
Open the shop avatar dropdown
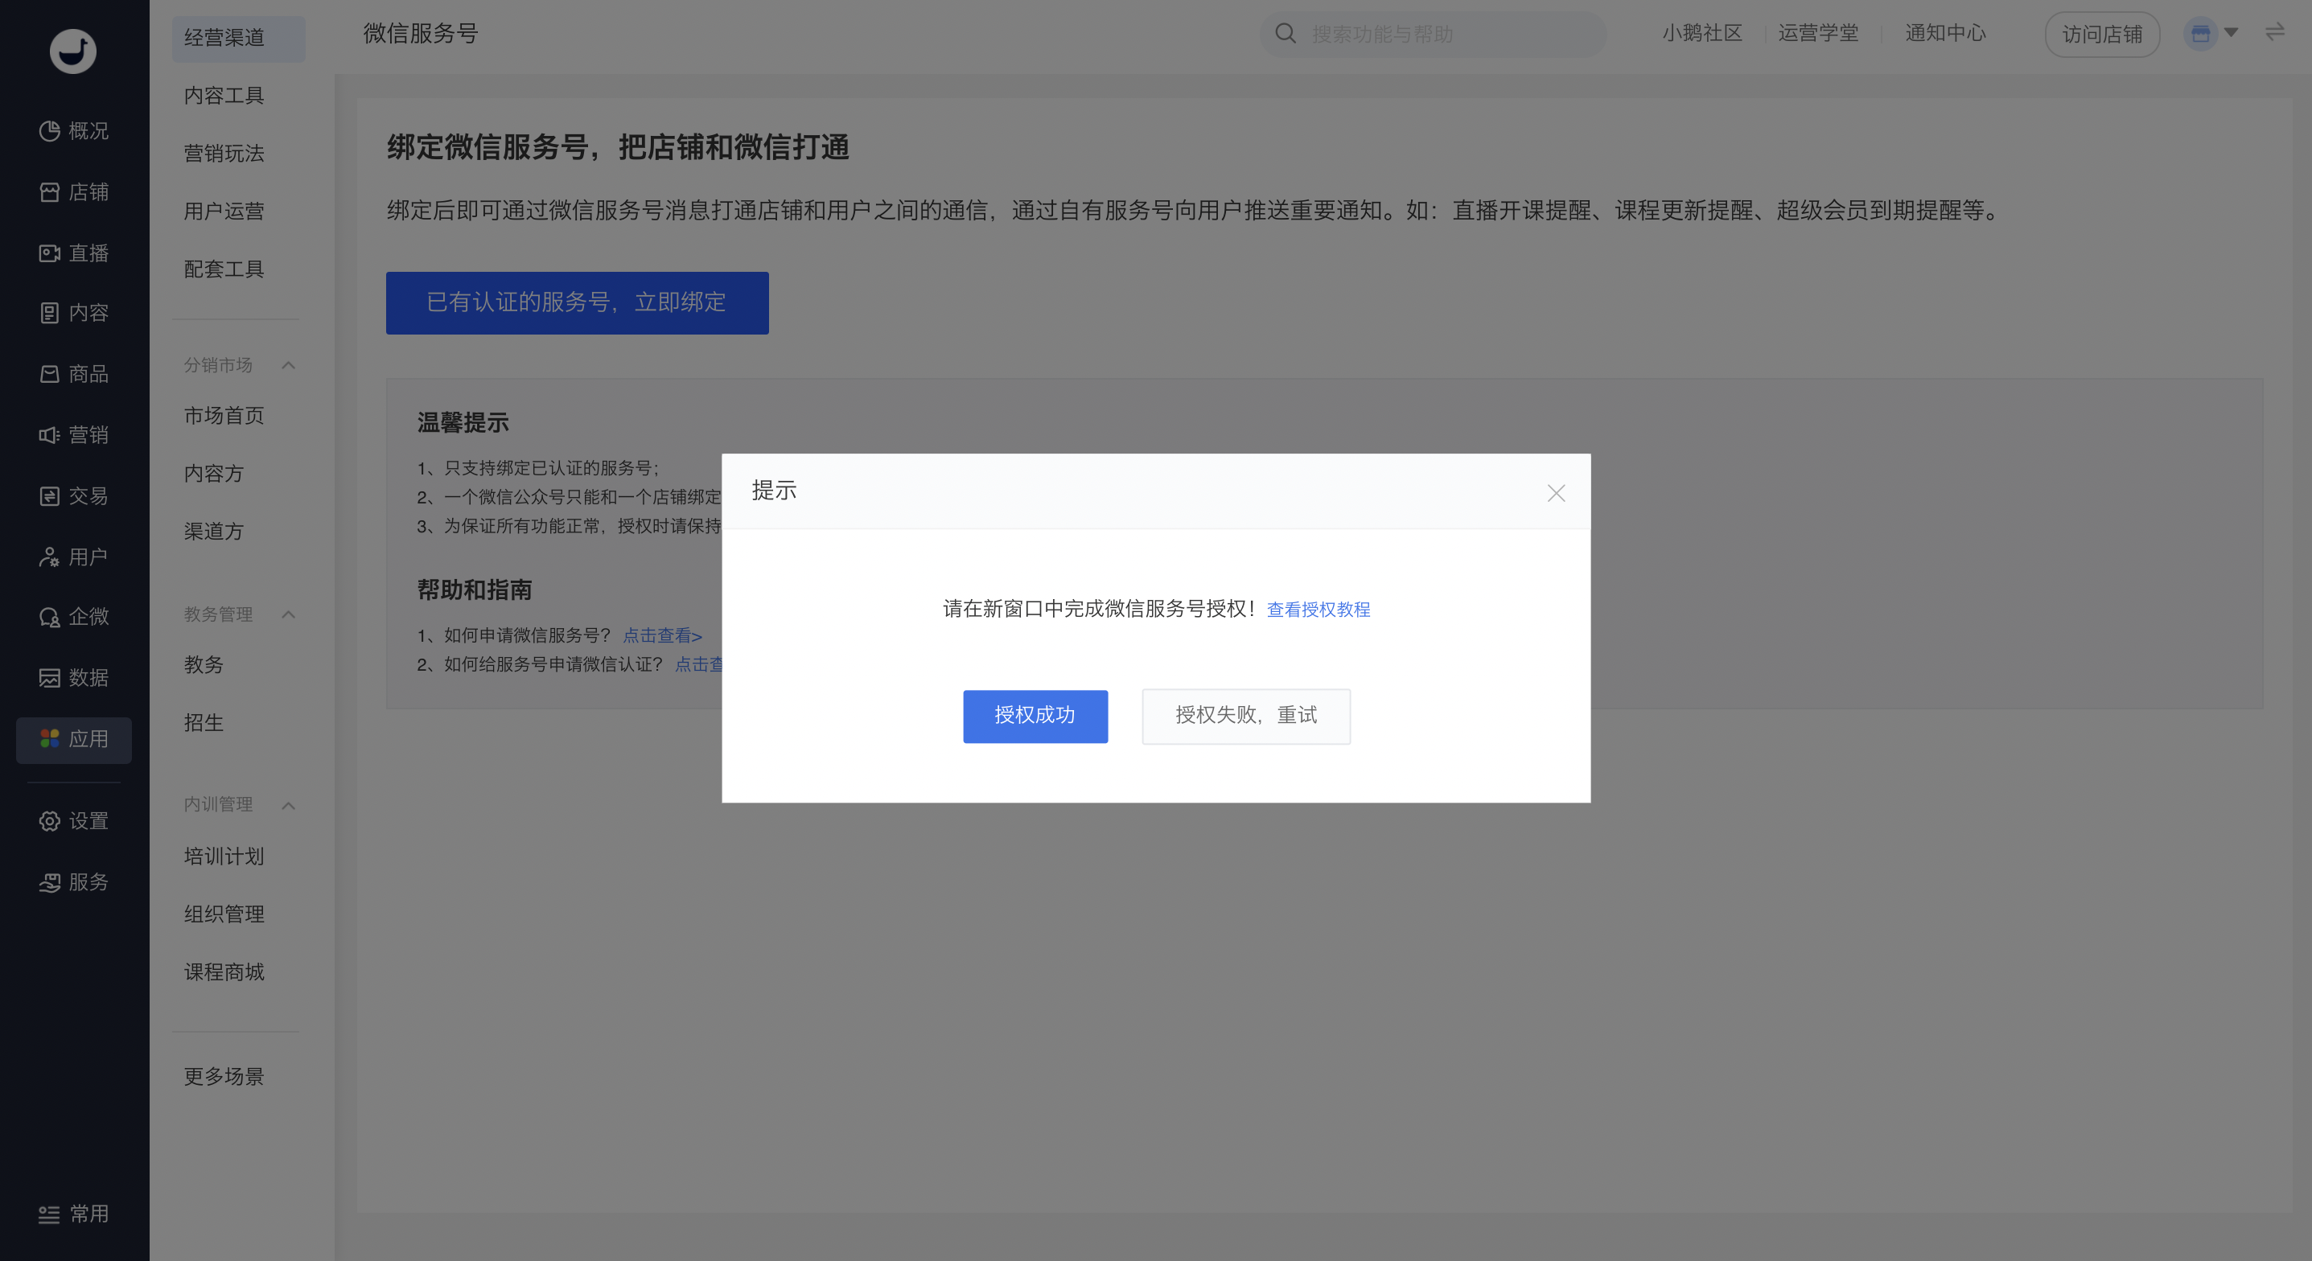[2211, 33]
